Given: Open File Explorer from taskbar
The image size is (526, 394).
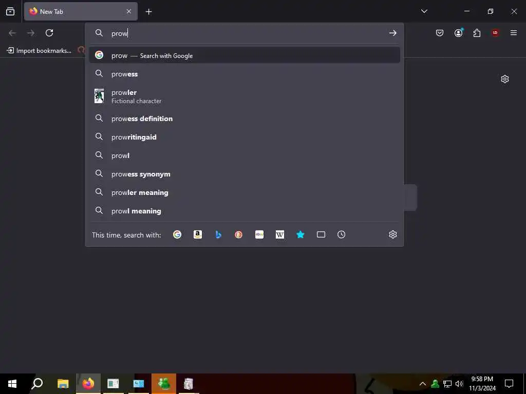Looking at the screenshot, I should pyautogui.click(x=63, y=384).
